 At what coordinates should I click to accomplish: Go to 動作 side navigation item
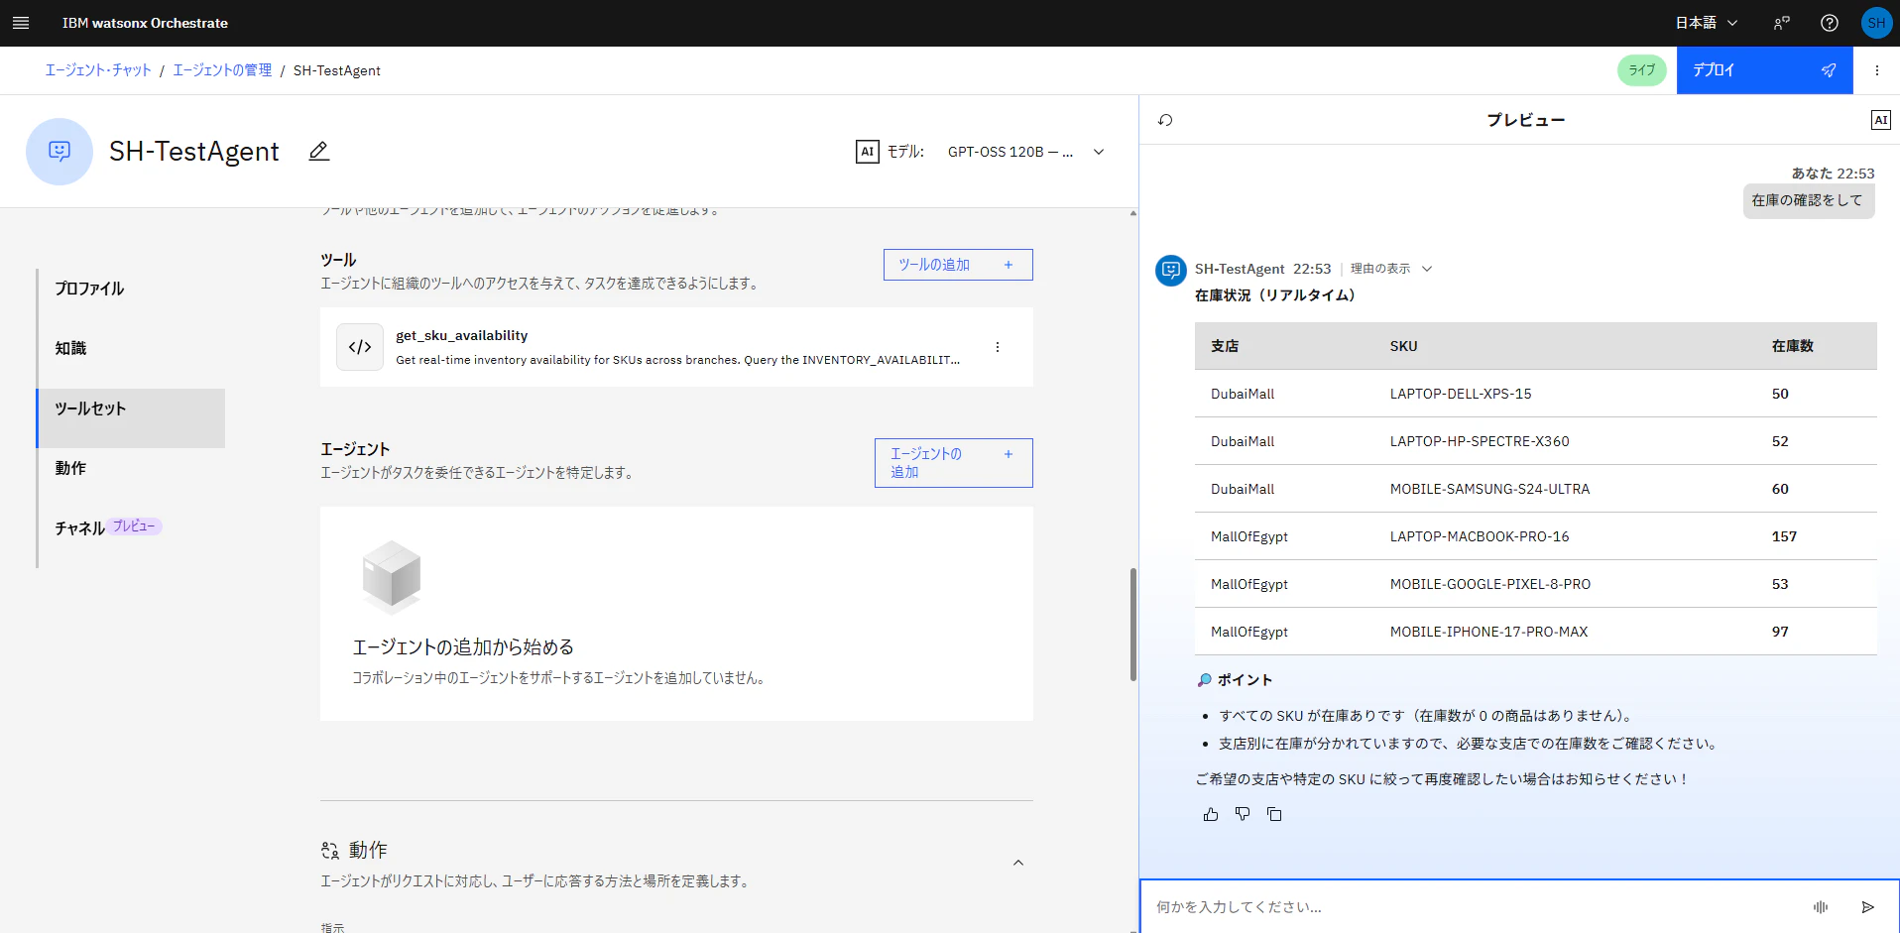pos(131,468)
